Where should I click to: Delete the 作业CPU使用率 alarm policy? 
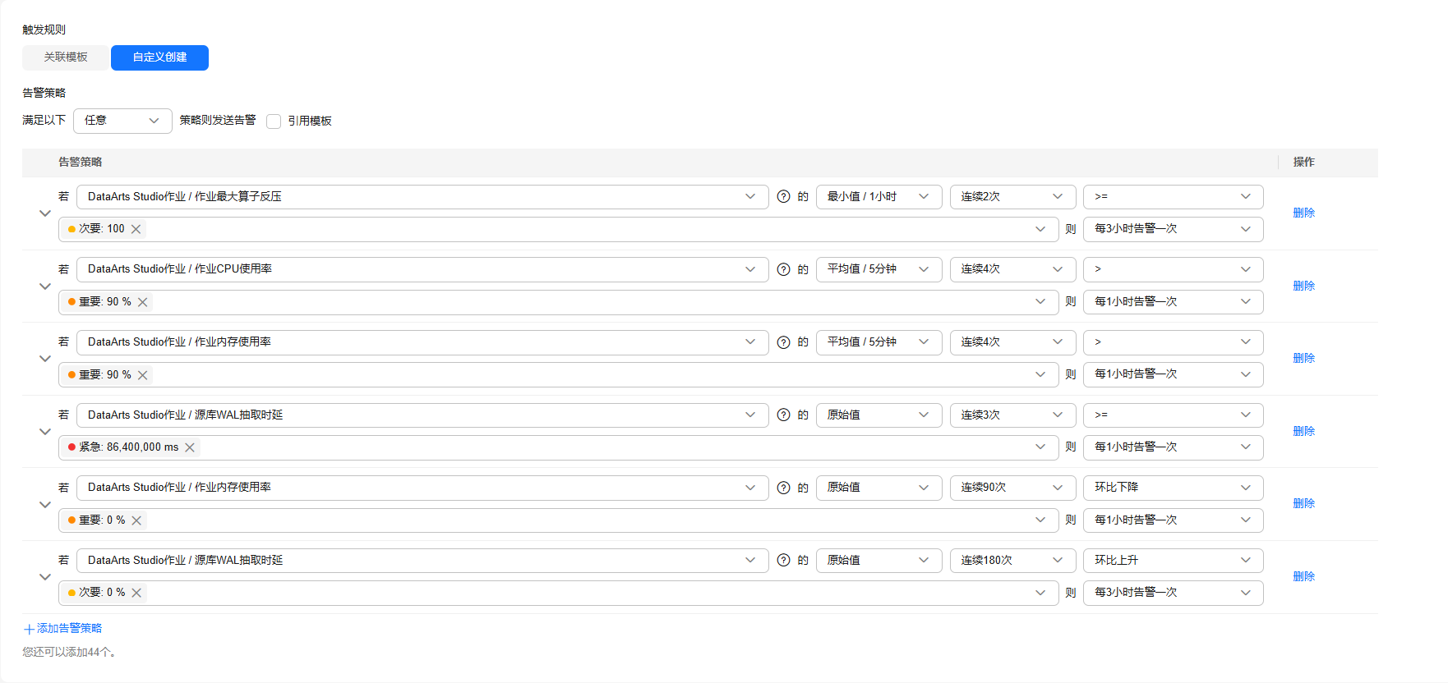pyautogui.click(x=1303, y=286)
